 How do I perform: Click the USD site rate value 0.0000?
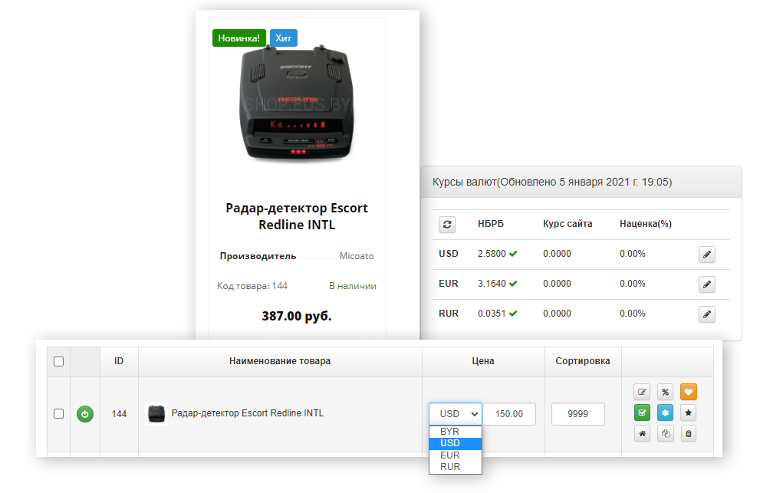(557, 254)
